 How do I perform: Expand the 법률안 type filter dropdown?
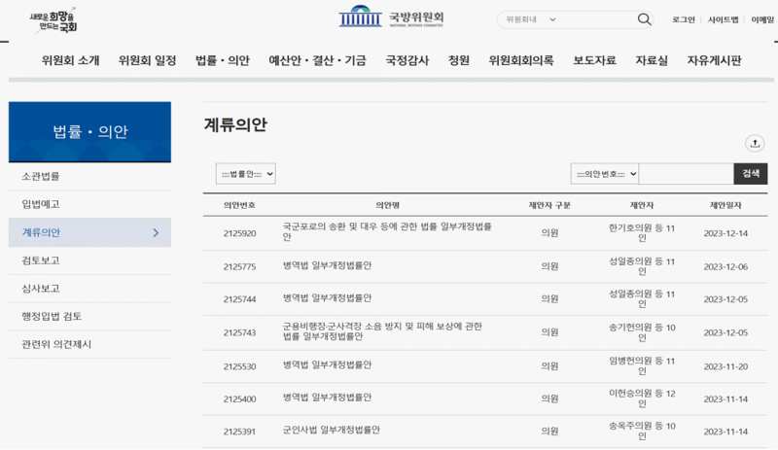[x=245, y=173]
